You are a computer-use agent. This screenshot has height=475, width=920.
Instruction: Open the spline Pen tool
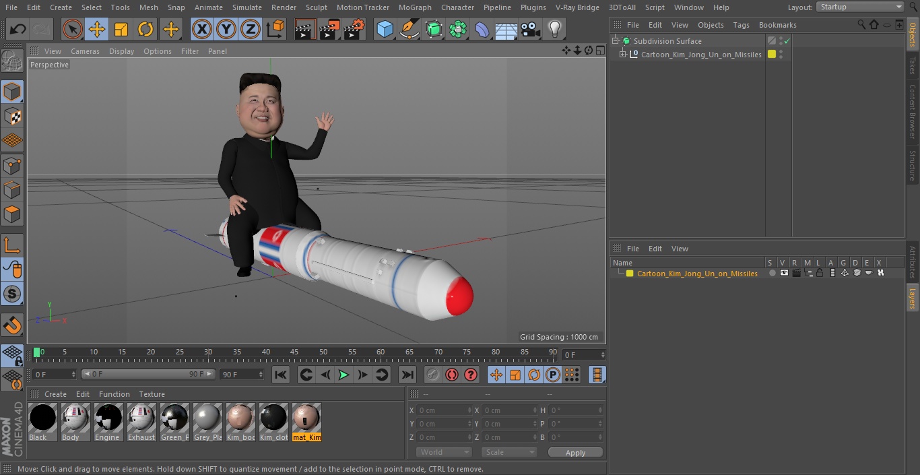pyautogui.click(x=409, y=29)
